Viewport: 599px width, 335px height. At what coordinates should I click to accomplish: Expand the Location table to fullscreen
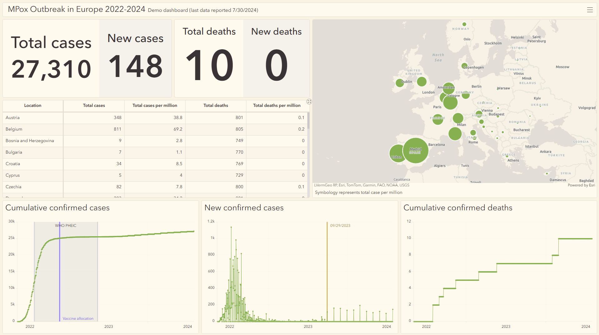coord(309,102)
